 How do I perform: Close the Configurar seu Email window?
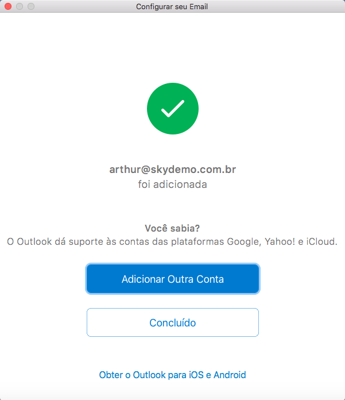pos(8,6)
